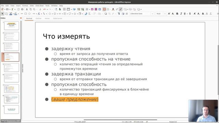Click the Duplicate Slide icon
Image resolution: width=219 pixels, height=123 pixels.
click(130, 9)
